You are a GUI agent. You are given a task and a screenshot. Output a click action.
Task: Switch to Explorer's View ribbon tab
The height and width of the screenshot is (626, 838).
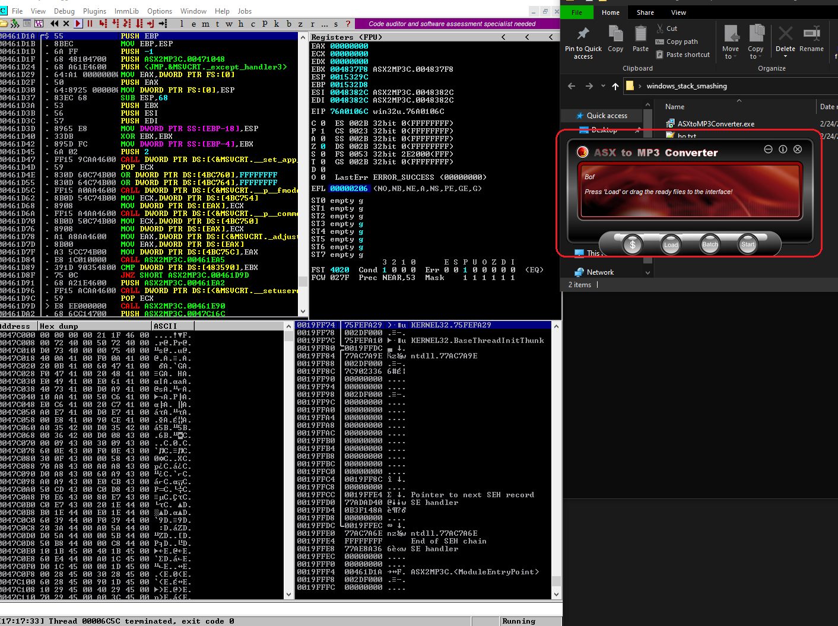tap(678, 12)
